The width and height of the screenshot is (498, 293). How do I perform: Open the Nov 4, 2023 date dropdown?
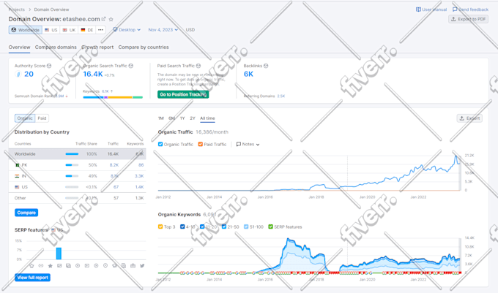[163, 30]
